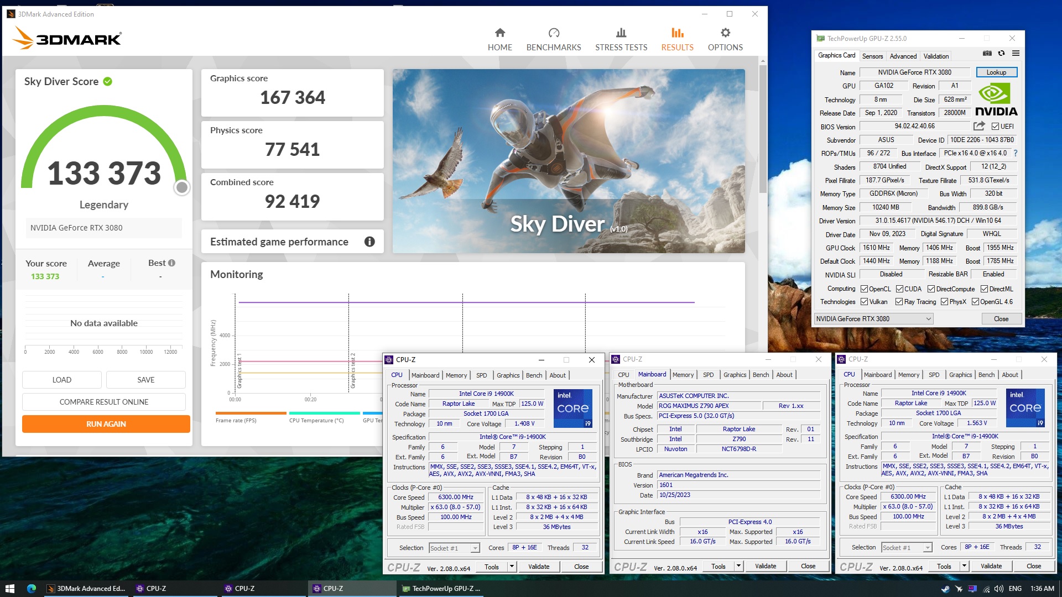This screenshot has width=1062, height=597.
Task: Open the 3DMark Home icon
Action: pos(499,33)
